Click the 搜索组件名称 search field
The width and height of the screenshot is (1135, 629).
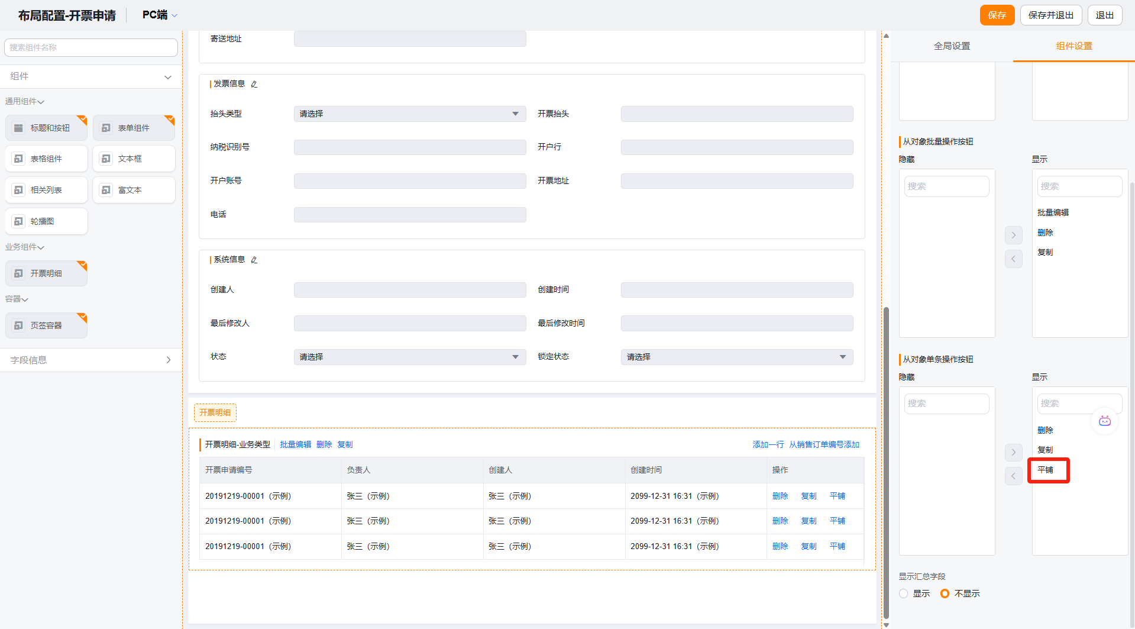[x=90, y=47]
